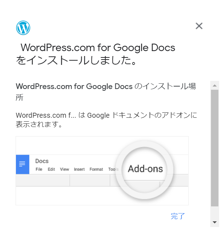The image size is (223, 233).
Task: Click the heading 'WordPress.com for Google Docs をインストールしました。'
Action: pyautogui.click(x=96, y=54)
